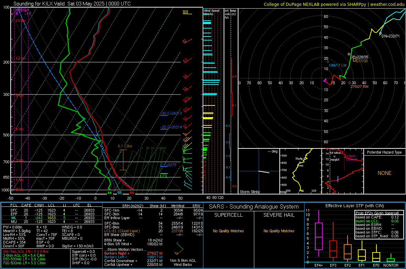The width and height of the screenshot is (406, 269).
Task: Click 'Bunkers Left = 199/17 kt'
Action: (133, 257)
